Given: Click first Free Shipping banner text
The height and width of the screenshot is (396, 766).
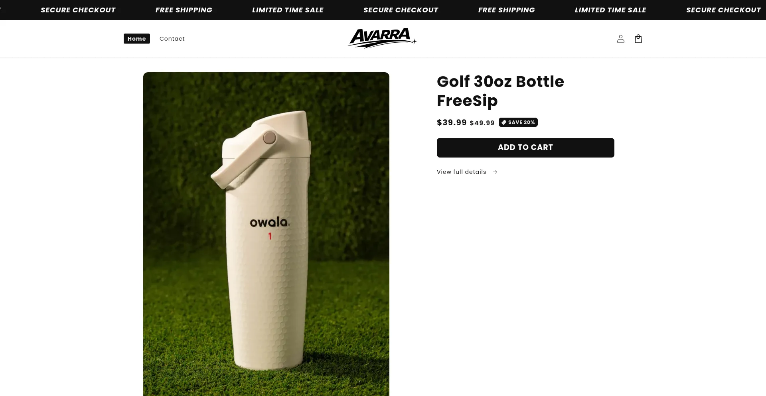Looking at the screenshot, I should 184,10.
